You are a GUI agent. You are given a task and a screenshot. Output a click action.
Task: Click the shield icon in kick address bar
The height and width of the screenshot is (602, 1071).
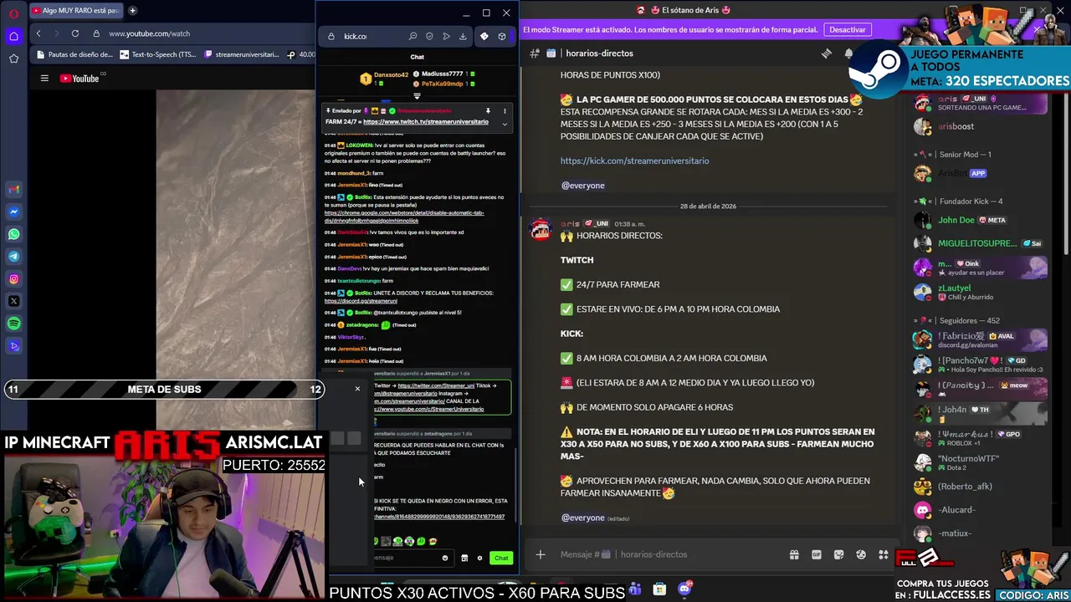click(x=429, y=36)
